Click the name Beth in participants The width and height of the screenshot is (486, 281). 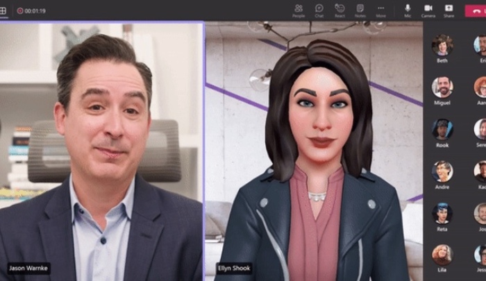click(x=442, y=61)
